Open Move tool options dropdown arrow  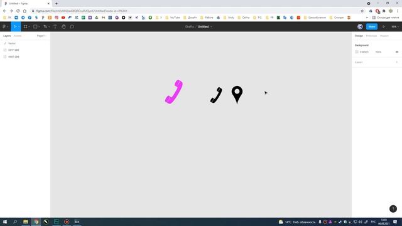(19, 27)
